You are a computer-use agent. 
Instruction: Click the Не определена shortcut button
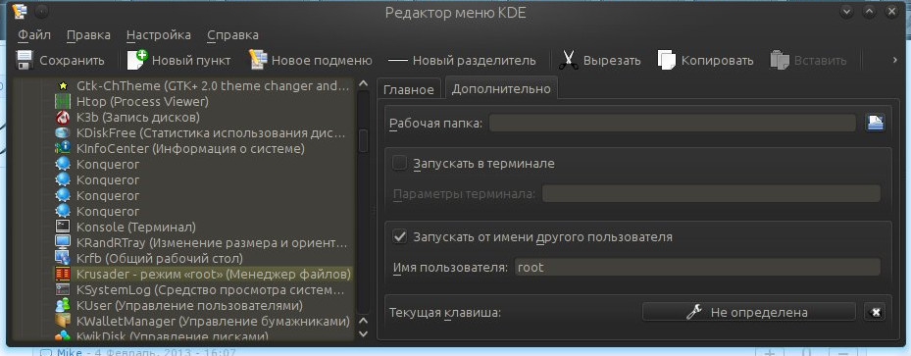[x=748, y=312]
